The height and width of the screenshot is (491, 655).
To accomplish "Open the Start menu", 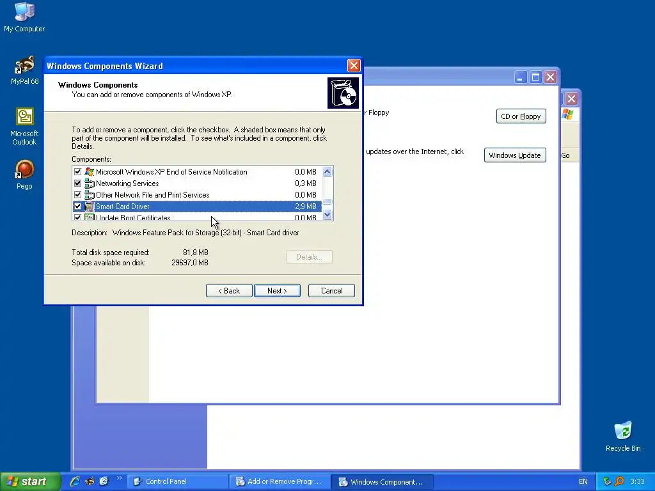I will (x=30, y=481).
